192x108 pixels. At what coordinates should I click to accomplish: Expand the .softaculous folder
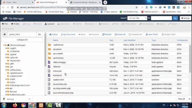[6, 70]
